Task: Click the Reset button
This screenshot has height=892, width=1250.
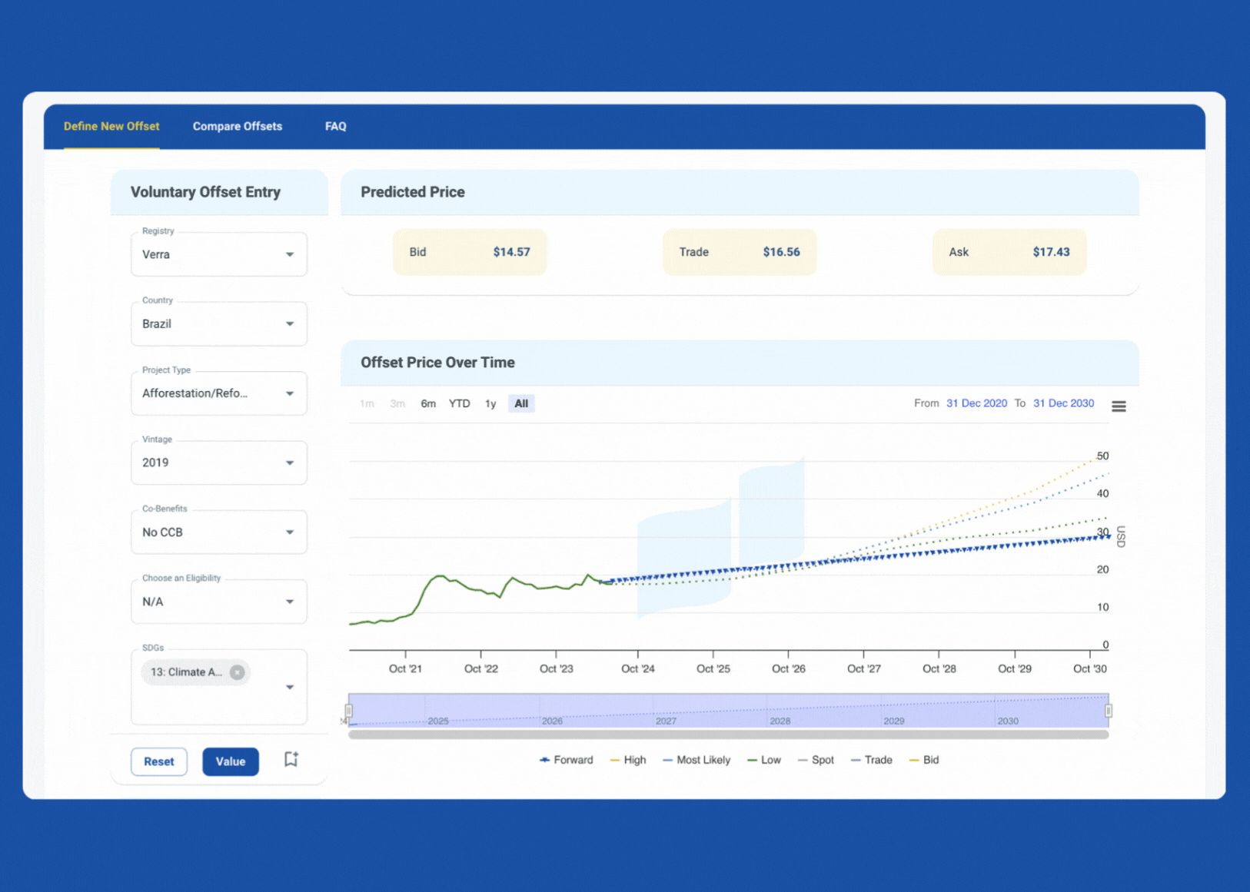Action: pyautogui.click(x=159, y=761)
